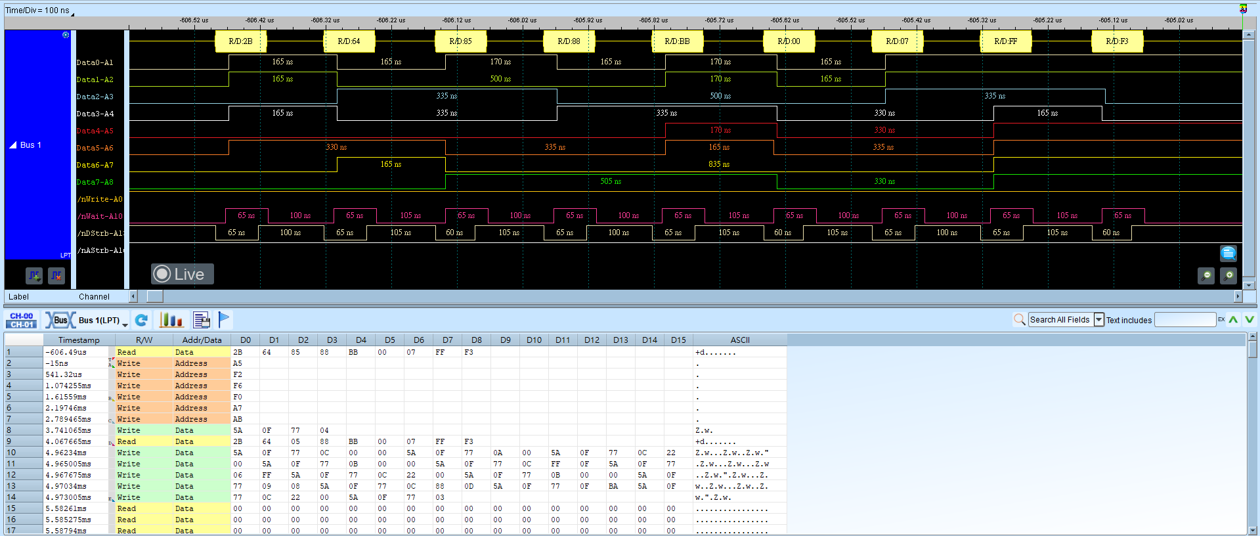Click the trigger marker icon at ruler's end
The image size is (1260, 536).
[x=1243, y=9]
